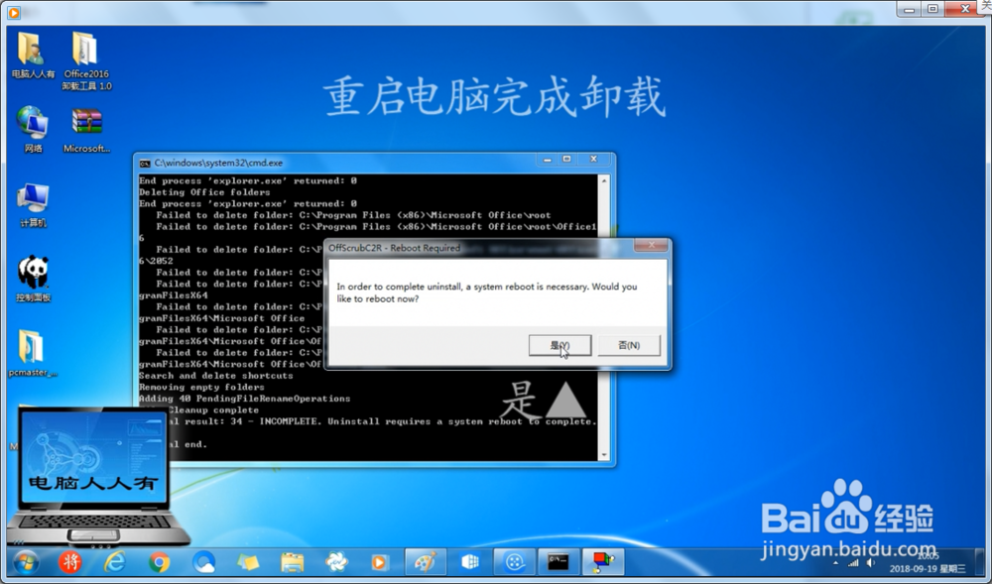The image size is (992, 584).
Task: Launch Google Chrome from the taskbar
Action: (159, 562)
